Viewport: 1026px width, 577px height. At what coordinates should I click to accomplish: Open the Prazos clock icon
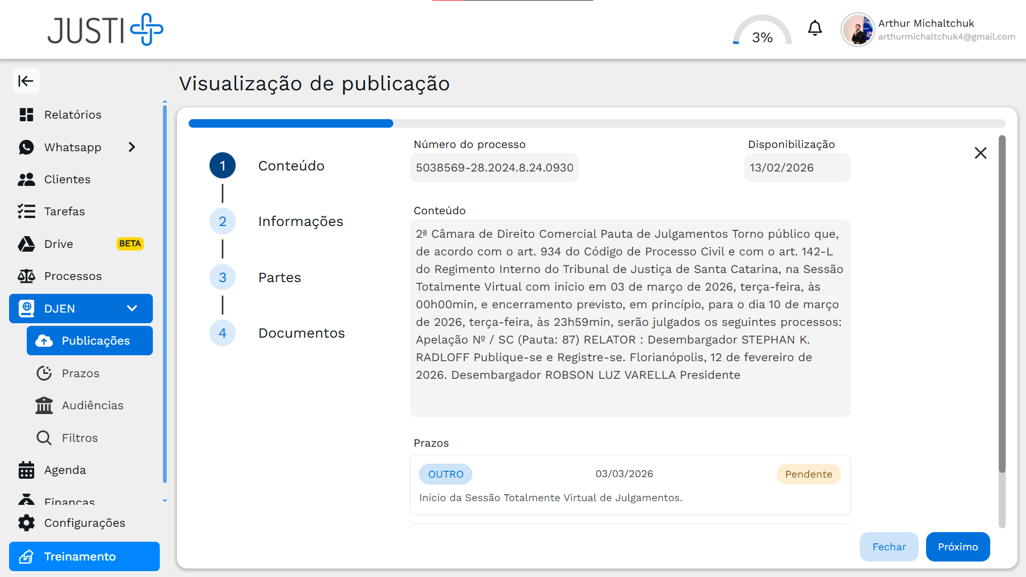tap(44, 373)
